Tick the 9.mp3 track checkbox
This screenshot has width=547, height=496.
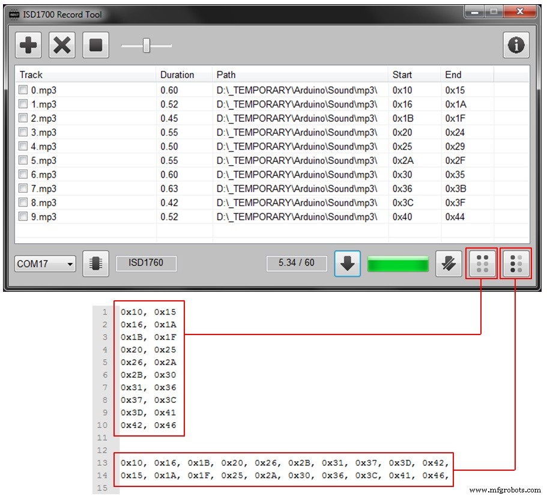tap(22, 217)
